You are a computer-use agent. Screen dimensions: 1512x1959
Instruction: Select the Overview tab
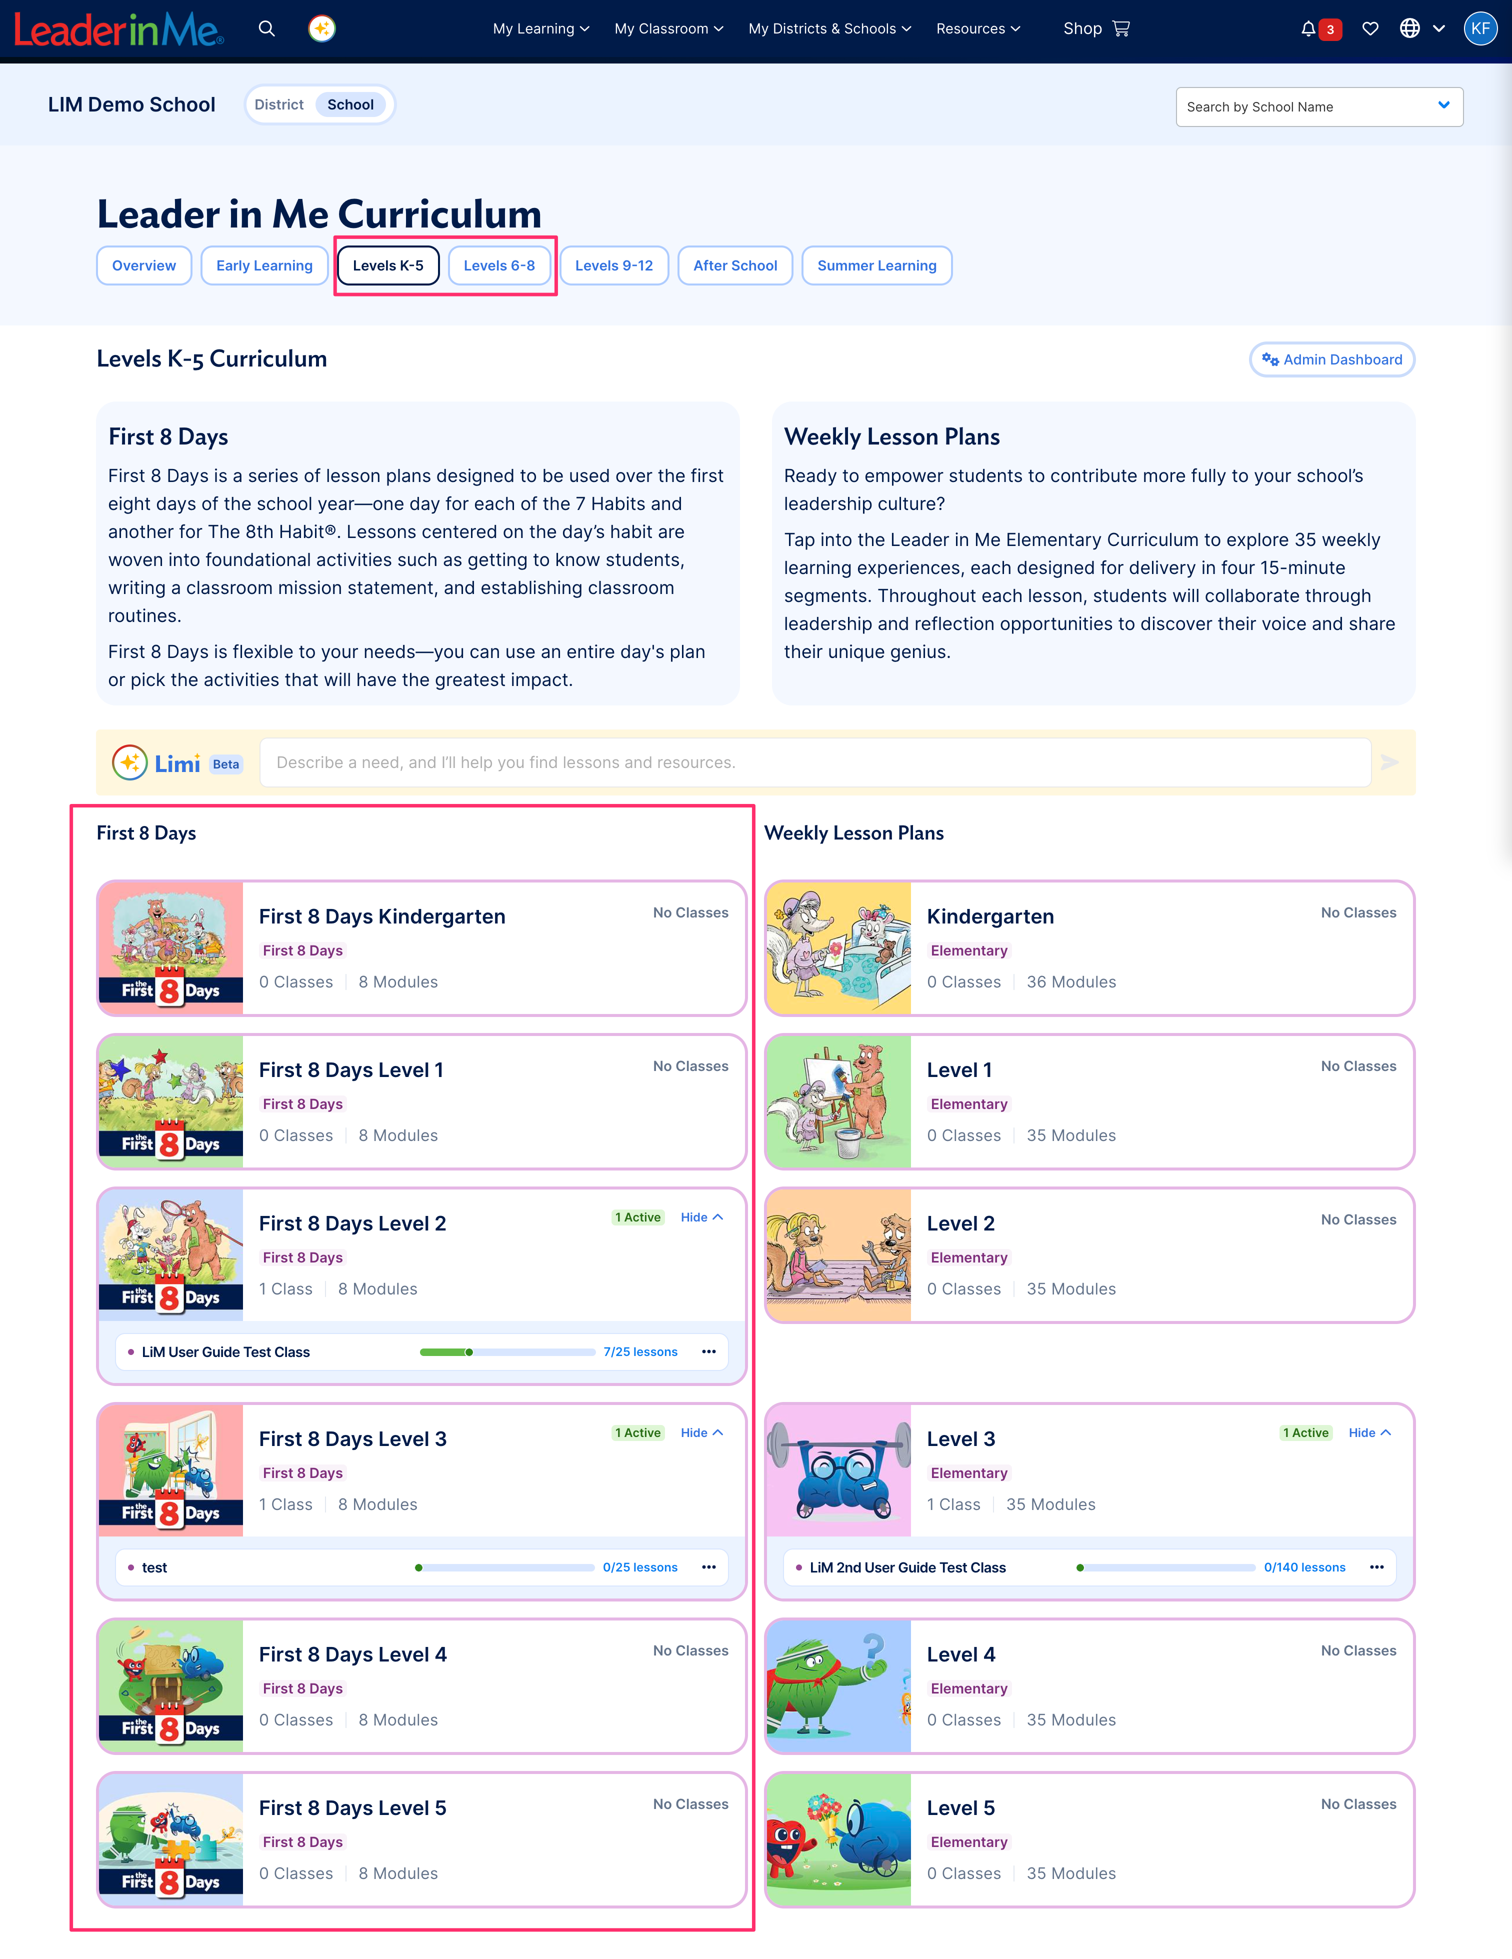coord(144,265)
